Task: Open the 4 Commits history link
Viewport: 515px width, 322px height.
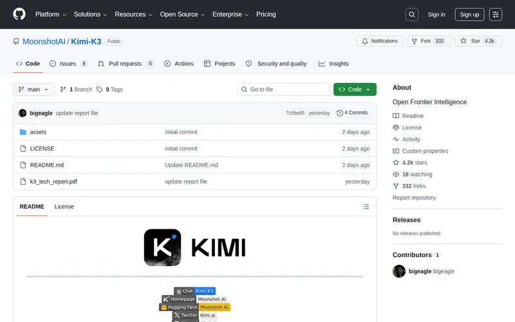Action: [352, 113]
